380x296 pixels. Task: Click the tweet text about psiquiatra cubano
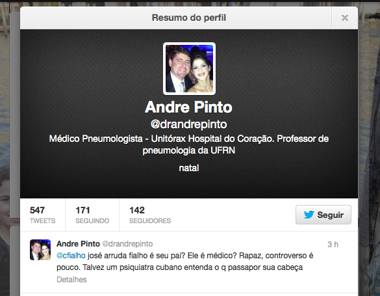click(184, 262)
